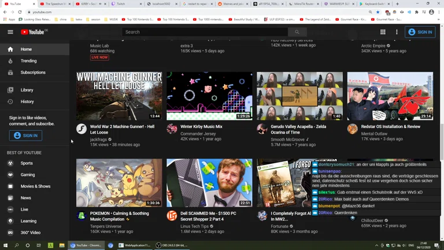Open Redstar OS Installation & Review thumbnail
This screenshot has height=250, width=444.
click(390, 96)
